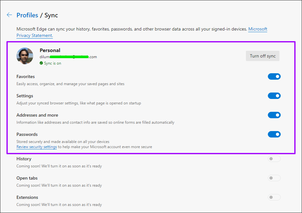Click 'Stored securely and made available' description

pos(63,142)
